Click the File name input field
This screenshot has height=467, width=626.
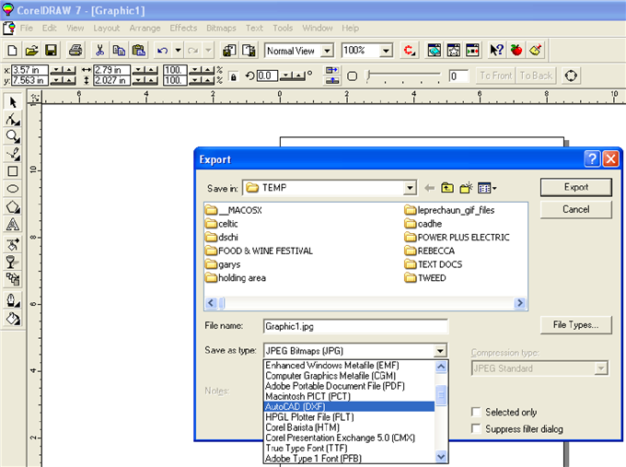[x=355, y=326]
